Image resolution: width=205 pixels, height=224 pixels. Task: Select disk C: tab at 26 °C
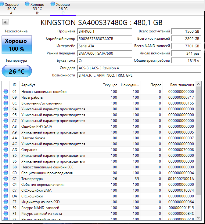coord(63,9)
